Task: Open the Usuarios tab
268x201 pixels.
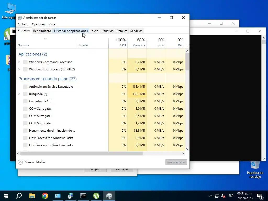Action: (x=107, y=31)
